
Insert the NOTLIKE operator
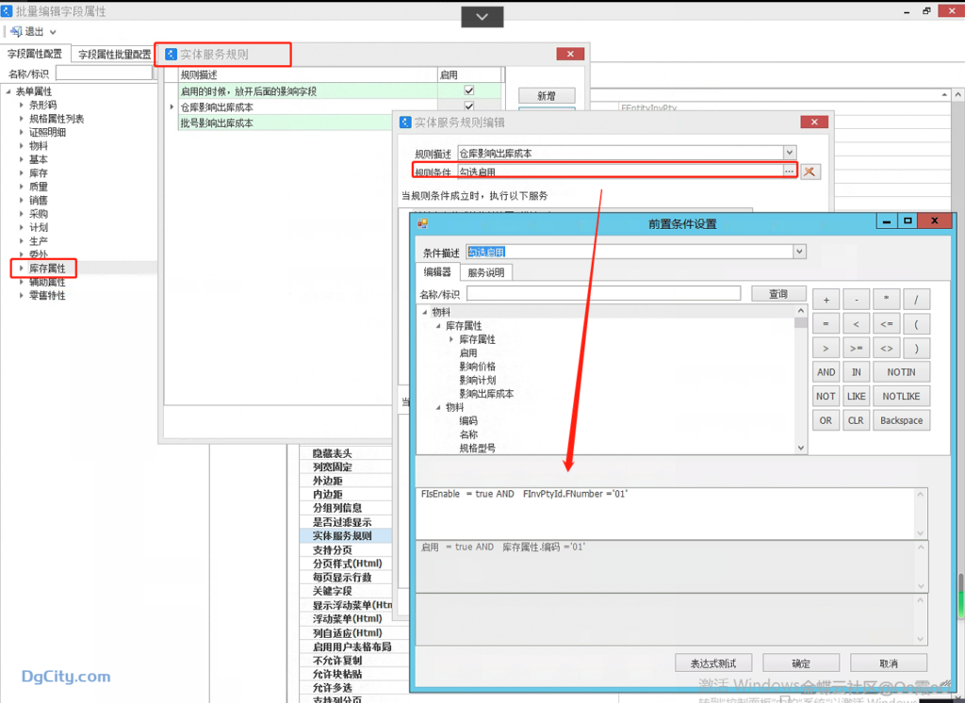click(901, 397)
